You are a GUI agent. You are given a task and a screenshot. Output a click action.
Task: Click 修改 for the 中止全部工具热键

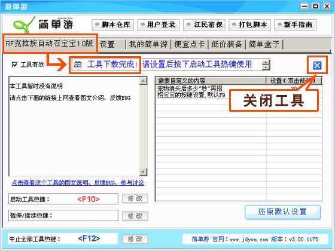(135, 239)
